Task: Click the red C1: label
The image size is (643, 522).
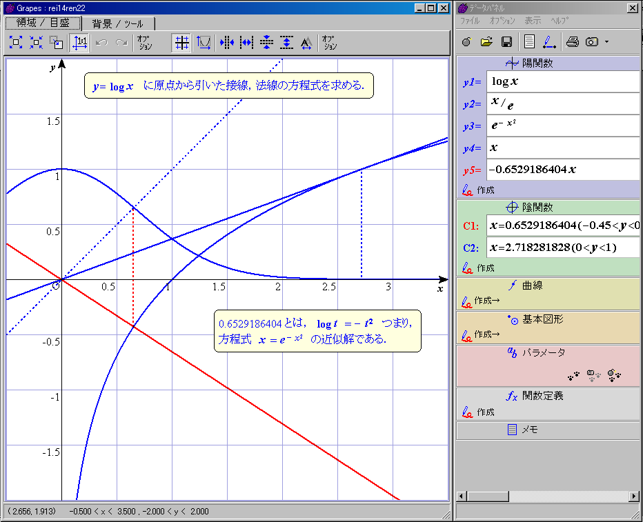Action: pos(471,225)
